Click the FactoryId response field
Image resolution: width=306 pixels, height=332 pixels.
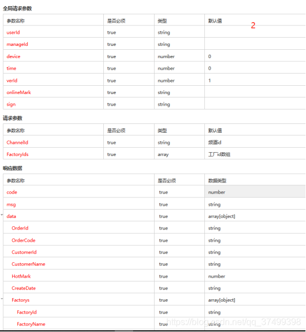point(27,312)
